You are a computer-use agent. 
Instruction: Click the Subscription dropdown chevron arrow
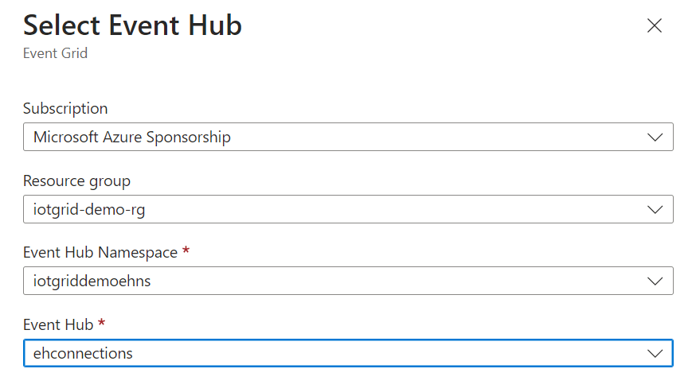[655, 138]
